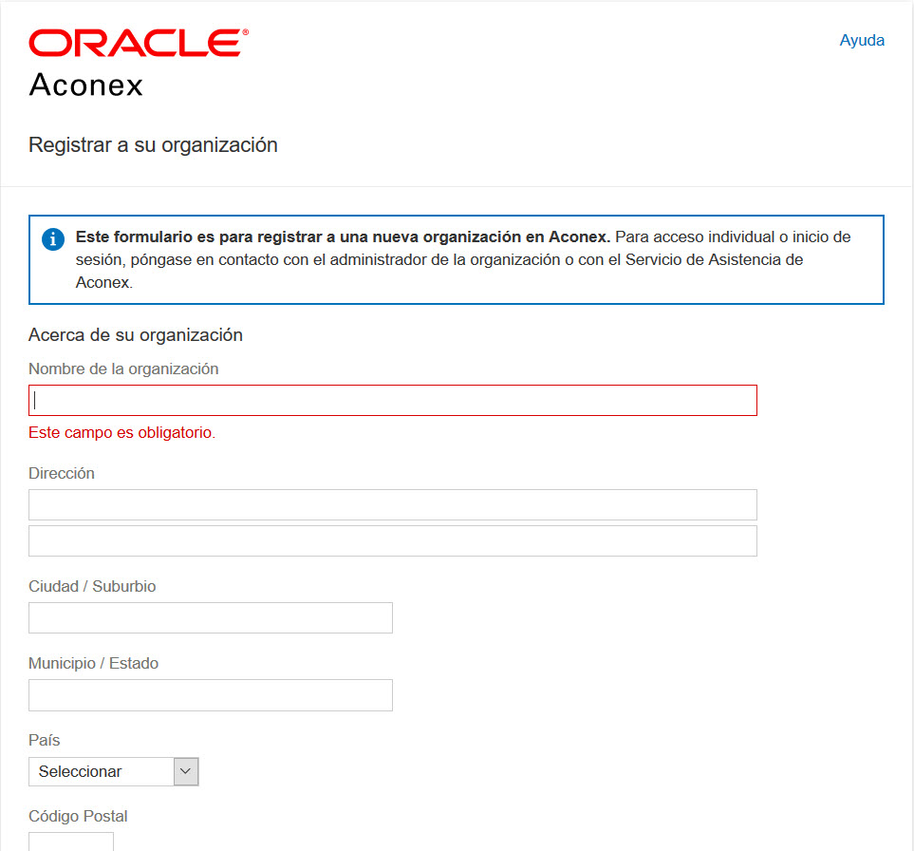
Task: Click the 'Registrar a su organización' heading
Action: point(153,144)
